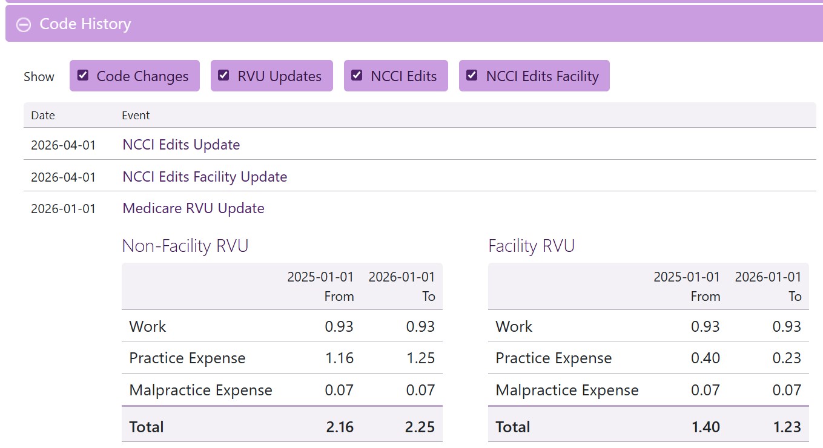Uncheck the Code Changes checkbox

click(84, 76)
